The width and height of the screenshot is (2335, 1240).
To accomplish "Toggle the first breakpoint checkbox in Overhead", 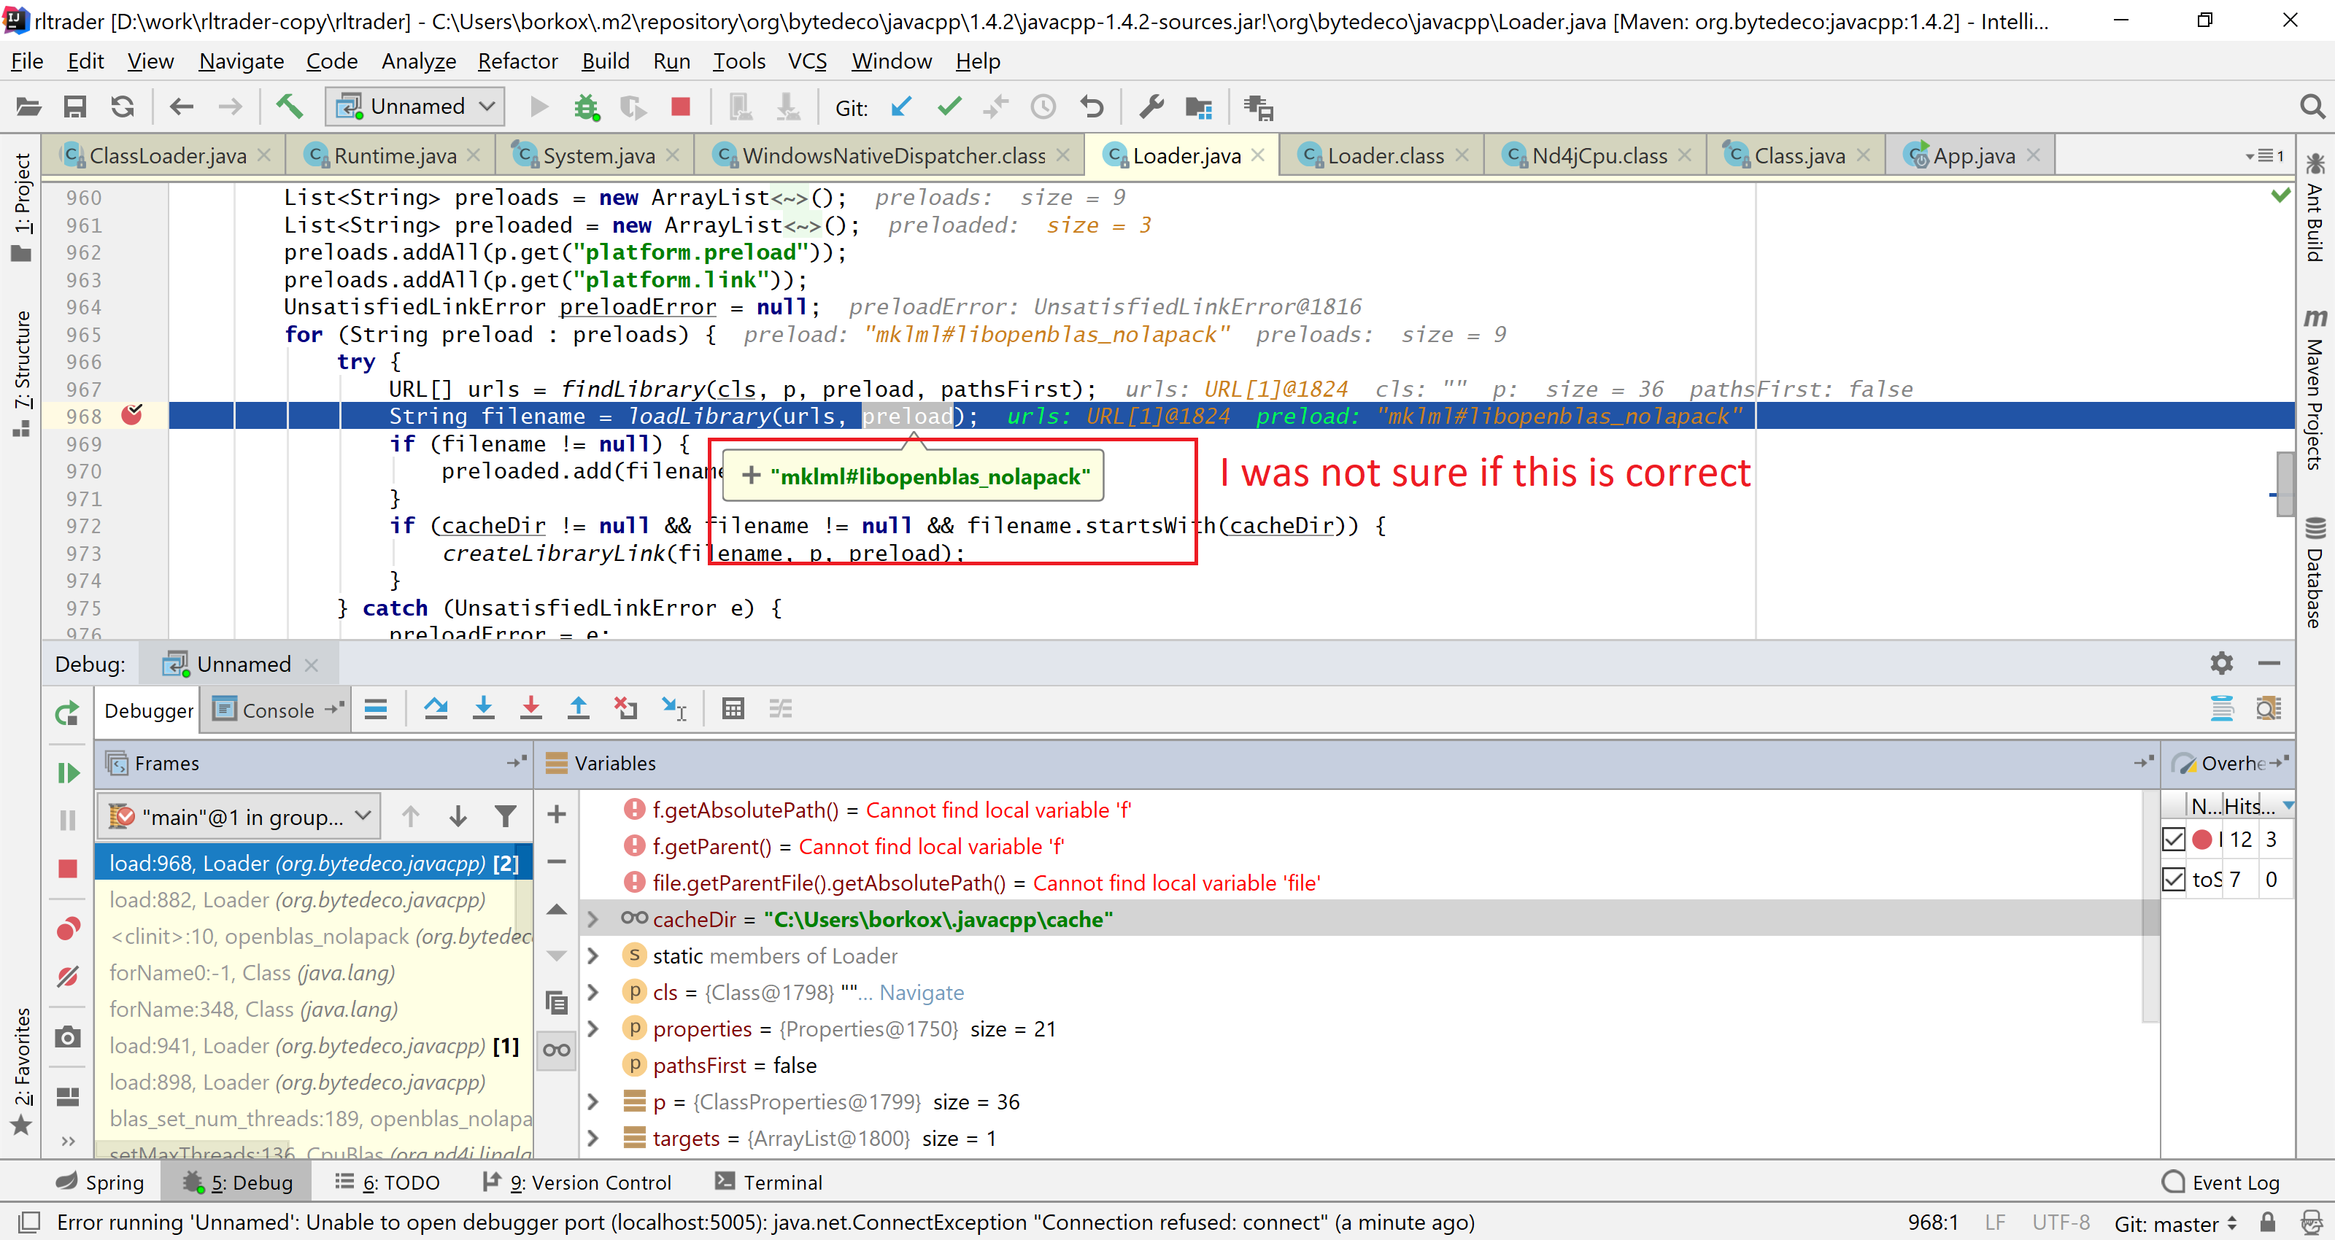I will pos(2174,840).
